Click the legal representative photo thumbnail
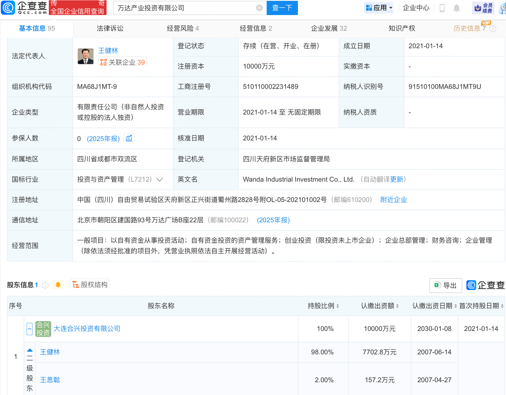 86,56
